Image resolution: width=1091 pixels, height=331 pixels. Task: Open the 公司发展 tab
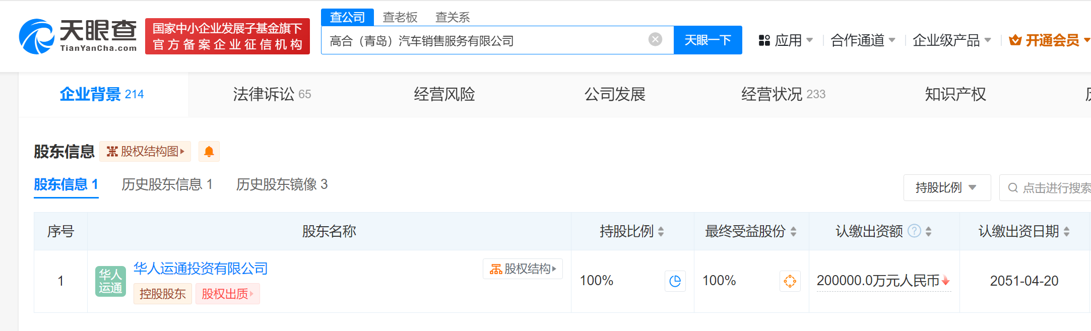pos(615,94)
